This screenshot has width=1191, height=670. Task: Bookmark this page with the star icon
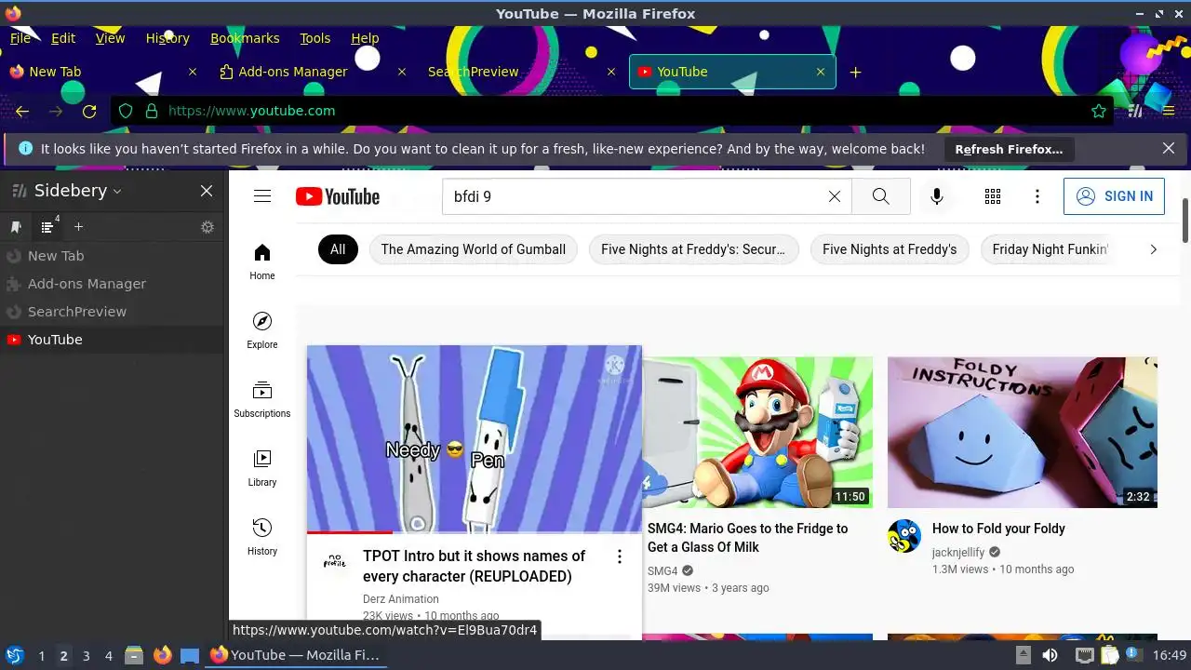pyautogui.click(x=1099, y=111)
